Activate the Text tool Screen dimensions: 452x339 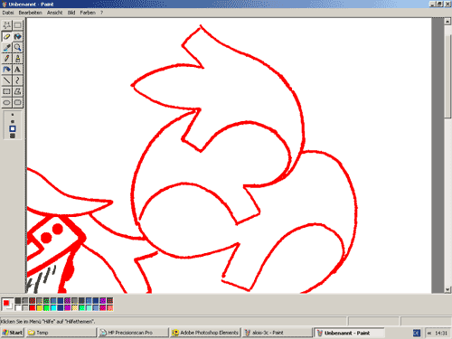tap(18, 70)
